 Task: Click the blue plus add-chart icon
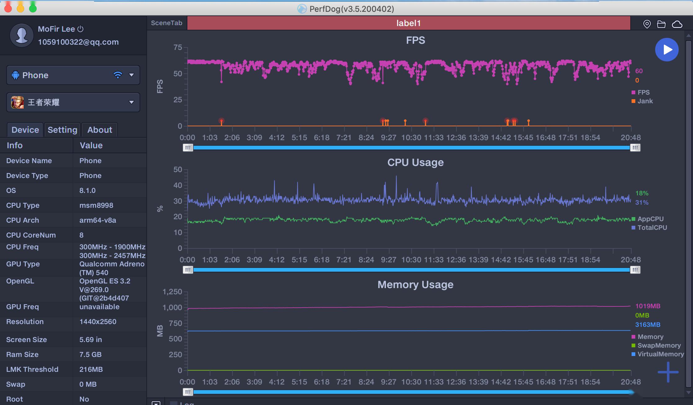(x=668, y=372)
